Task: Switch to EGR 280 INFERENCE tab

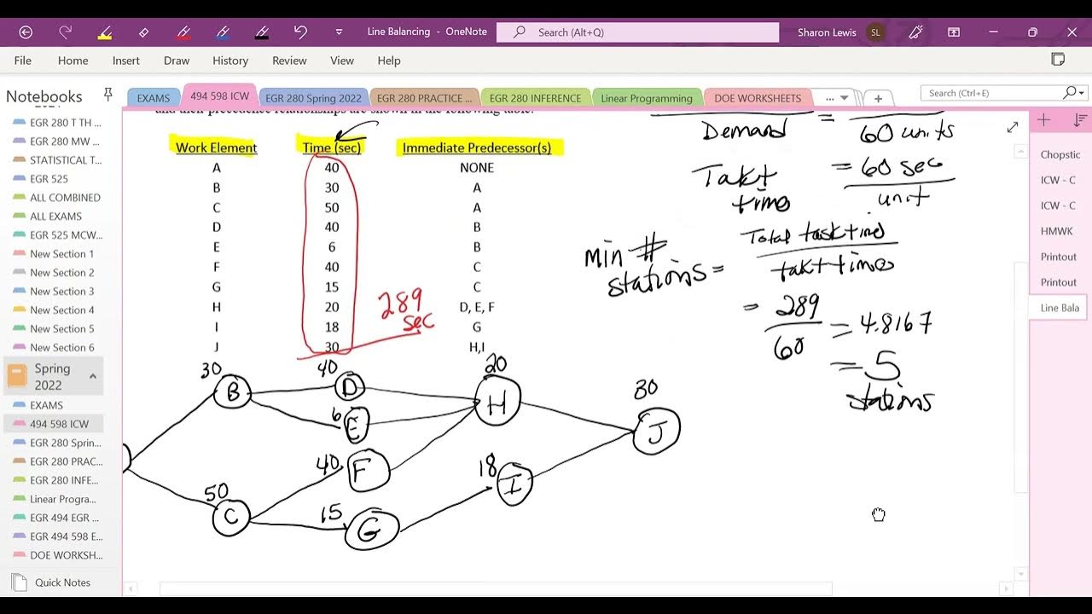Action: tap(535, 98)
